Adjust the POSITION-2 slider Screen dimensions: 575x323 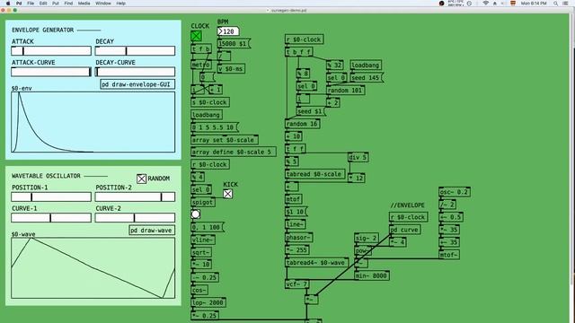click(x=135, y=197)
